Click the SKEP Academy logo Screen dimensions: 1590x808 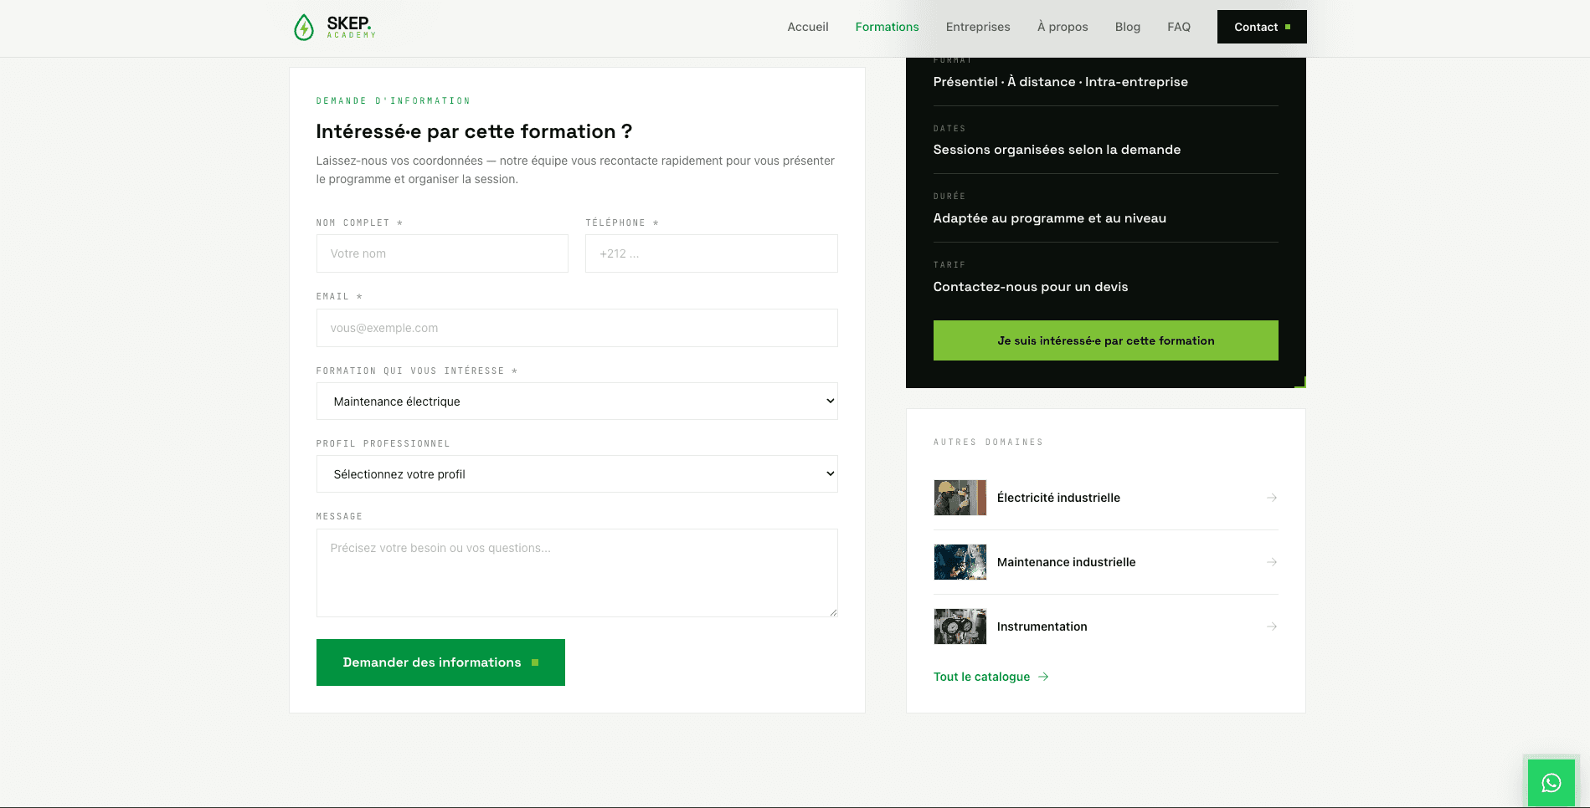pyautogui.click(x=335, y=27)
